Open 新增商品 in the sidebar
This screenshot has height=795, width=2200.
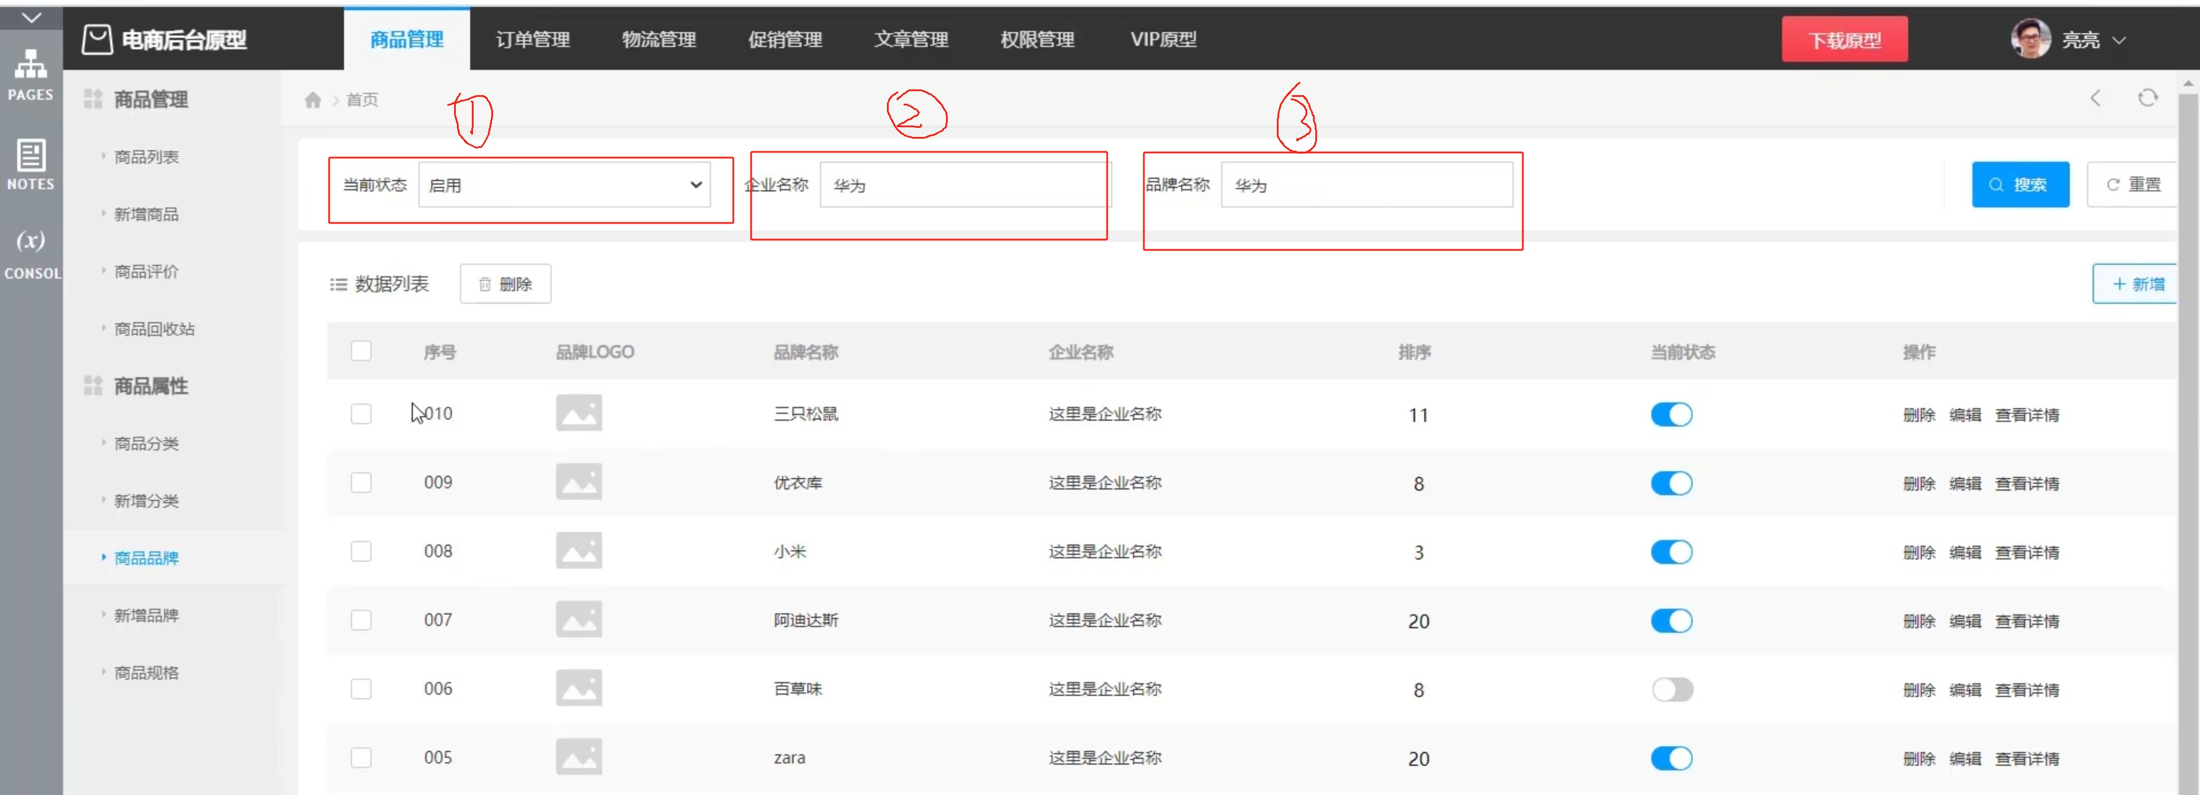(147, 214)
